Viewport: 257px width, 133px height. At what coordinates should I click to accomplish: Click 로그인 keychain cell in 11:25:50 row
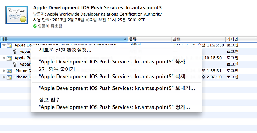coord(232,45)
